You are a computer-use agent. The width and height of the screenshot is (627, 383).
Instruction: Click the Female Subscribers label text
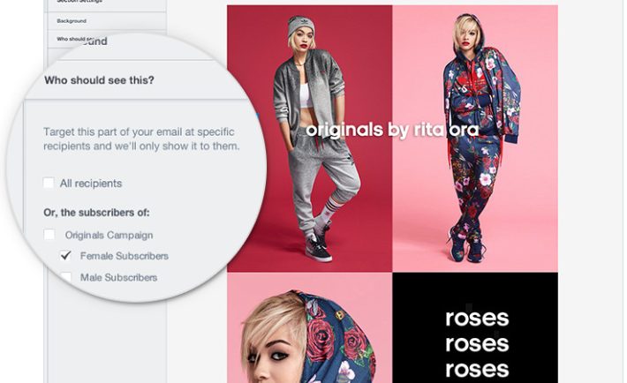124,256
